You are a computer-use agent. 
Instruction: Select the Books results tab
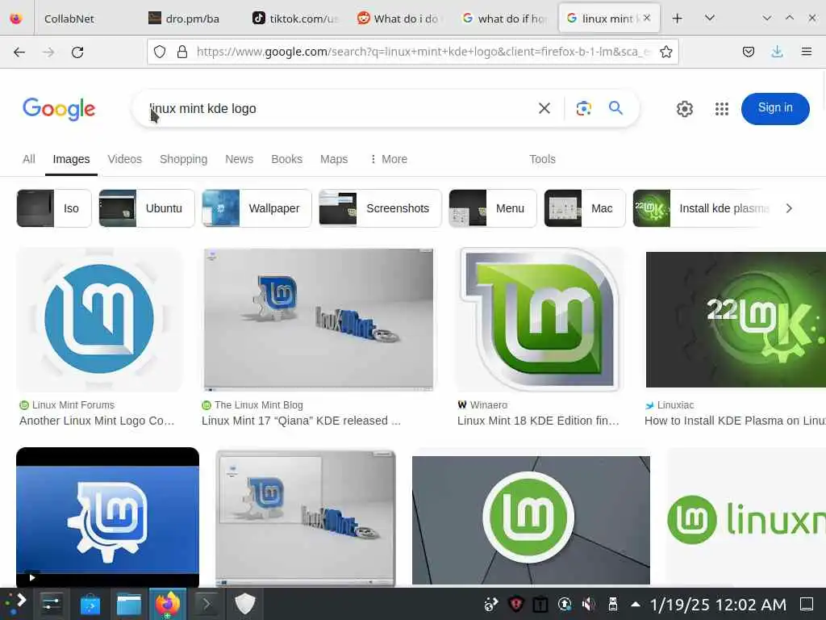click(x=286, y=159)
